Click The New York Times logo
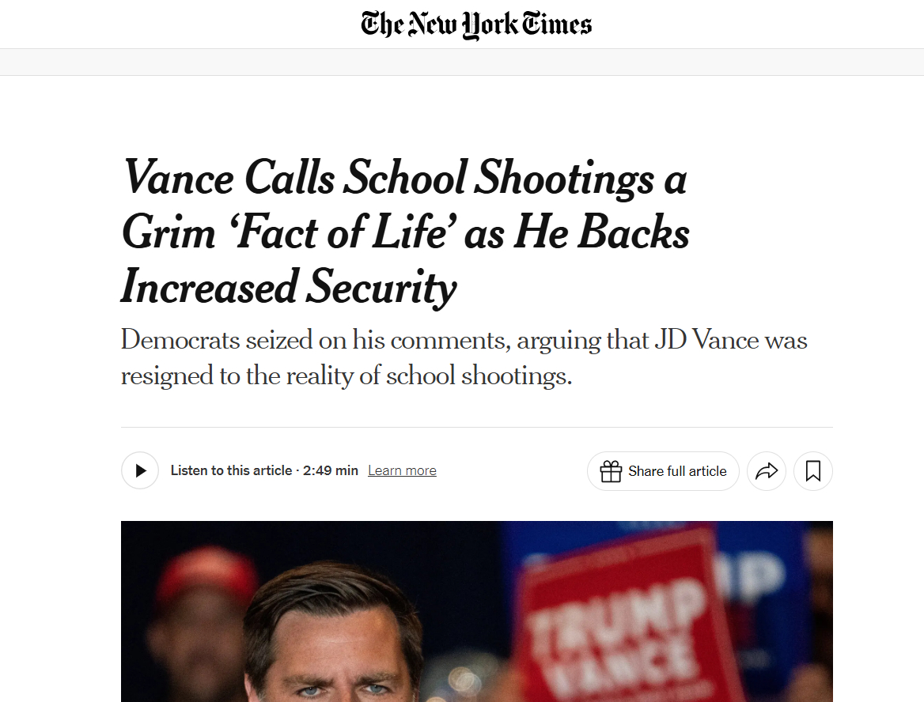Screen dimensions: 924x702 pyautogui.click(x=476, y=25)
